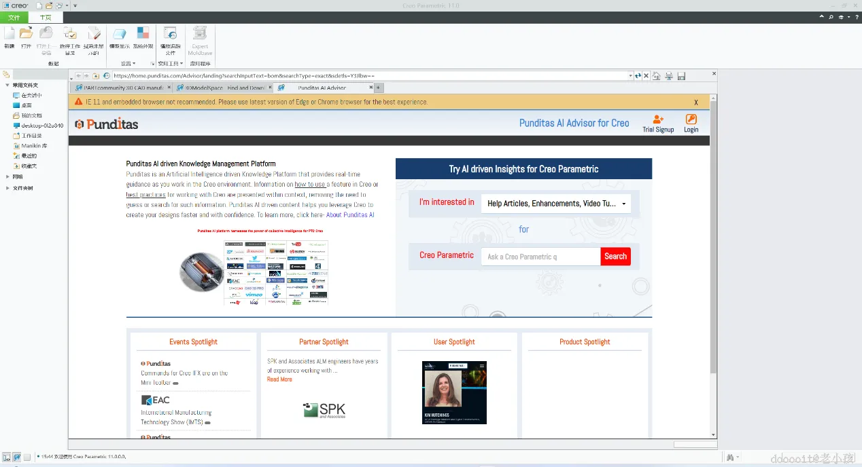Switch to PARTcommunity 3D CAD browser tab
This screenshot has width=862, height=467.
click(x=120, y=88)
